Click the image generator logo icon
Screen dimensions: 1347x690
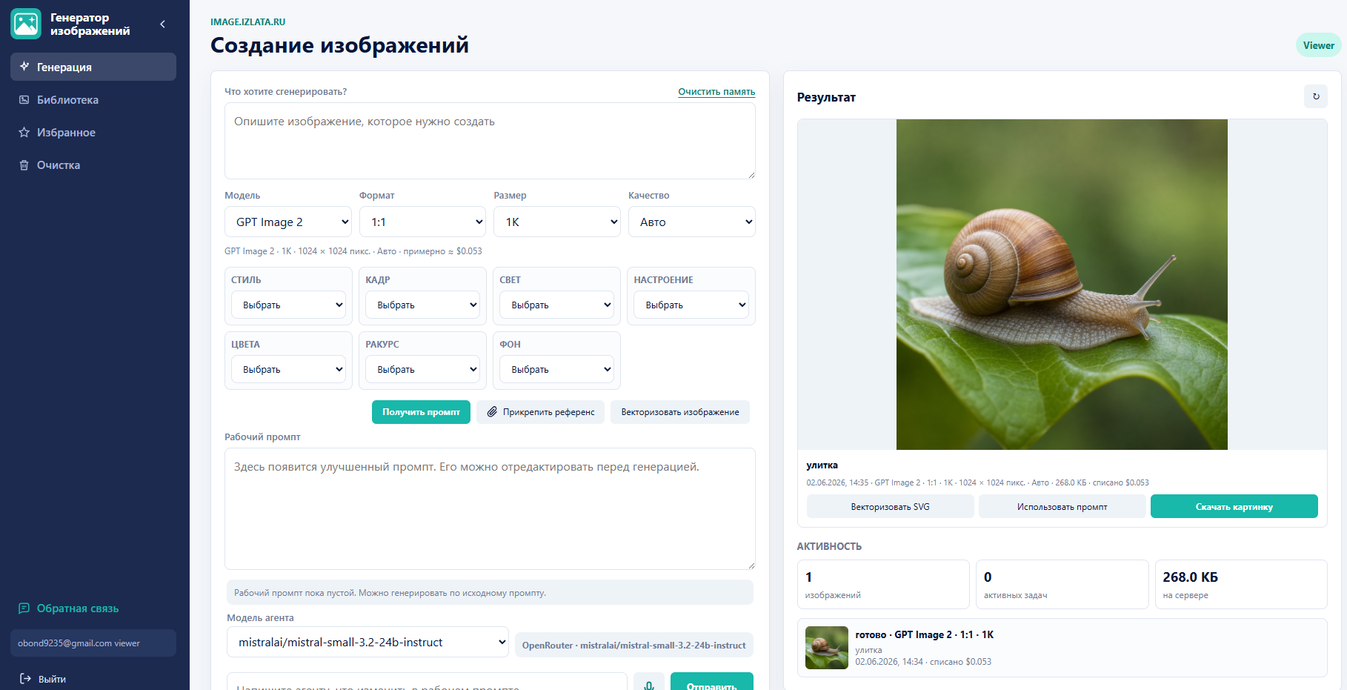(26, 24)
